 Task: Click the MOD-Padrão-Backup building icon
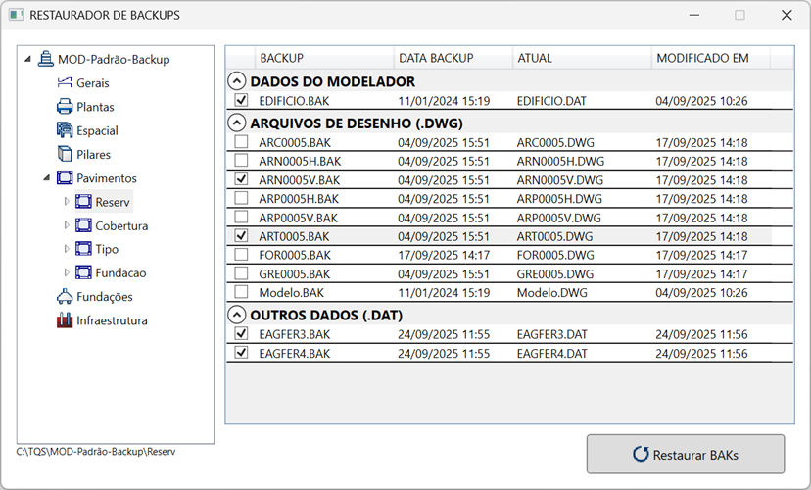click(46, 60)
